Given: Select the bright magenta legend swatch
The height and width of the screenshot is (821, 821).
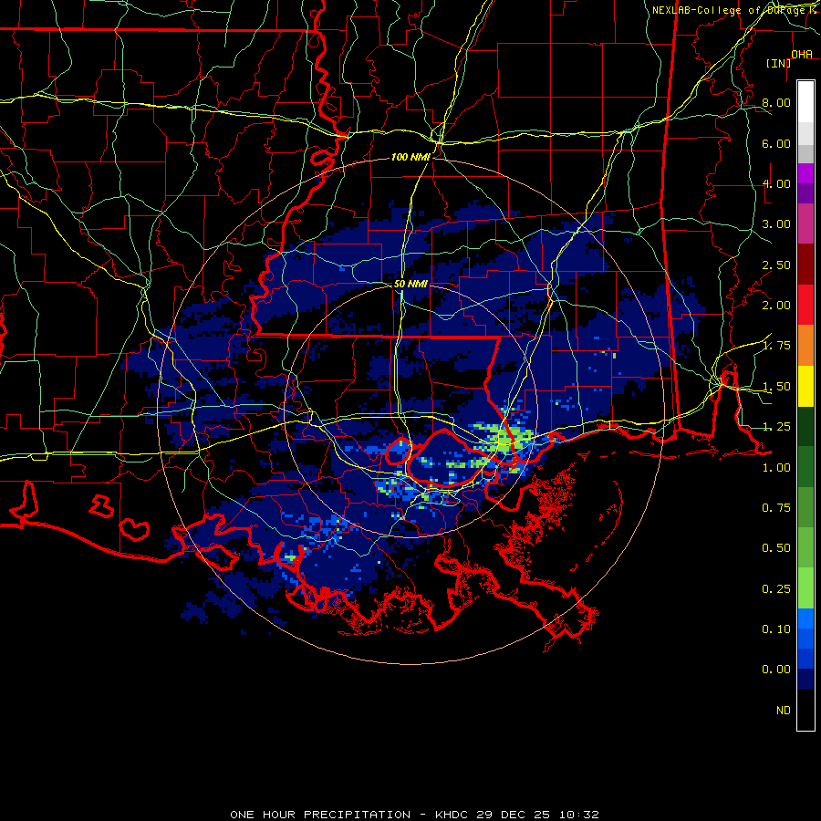Looking at the screenshot, I should 805,173.
